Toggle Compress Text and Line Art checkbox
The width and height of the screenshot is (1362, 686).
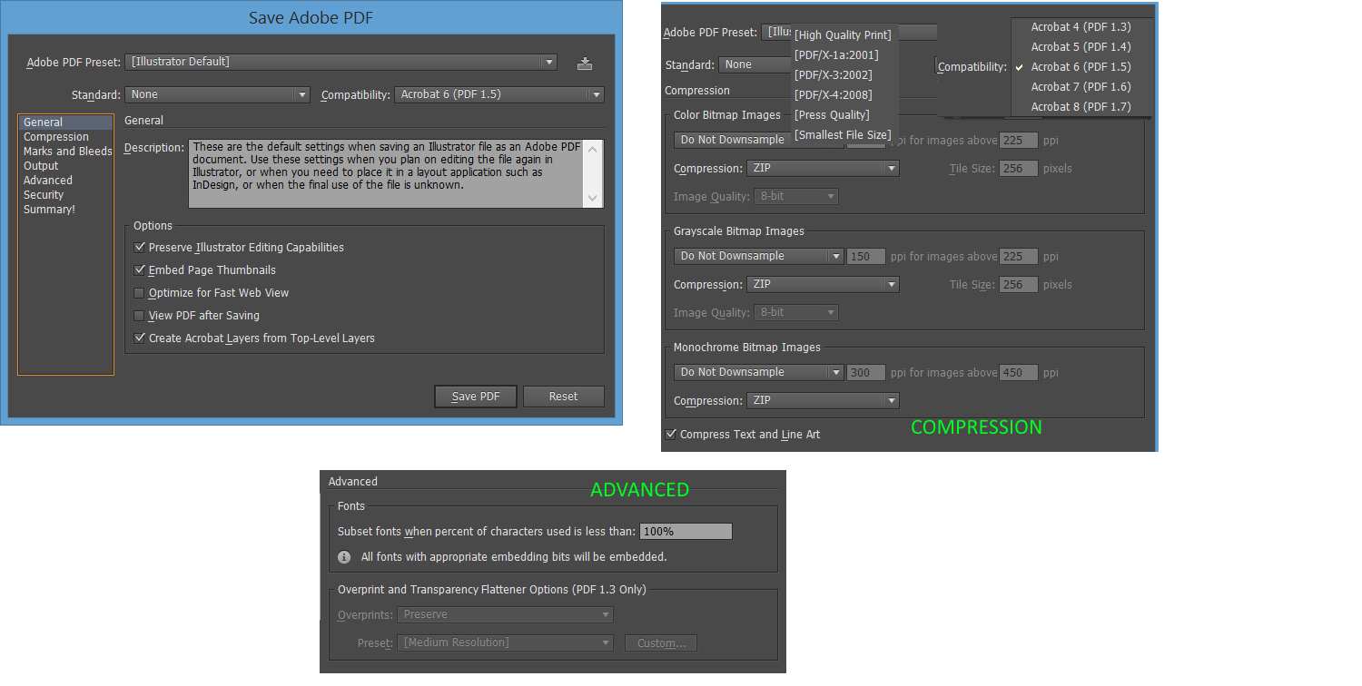pos(670,434)
